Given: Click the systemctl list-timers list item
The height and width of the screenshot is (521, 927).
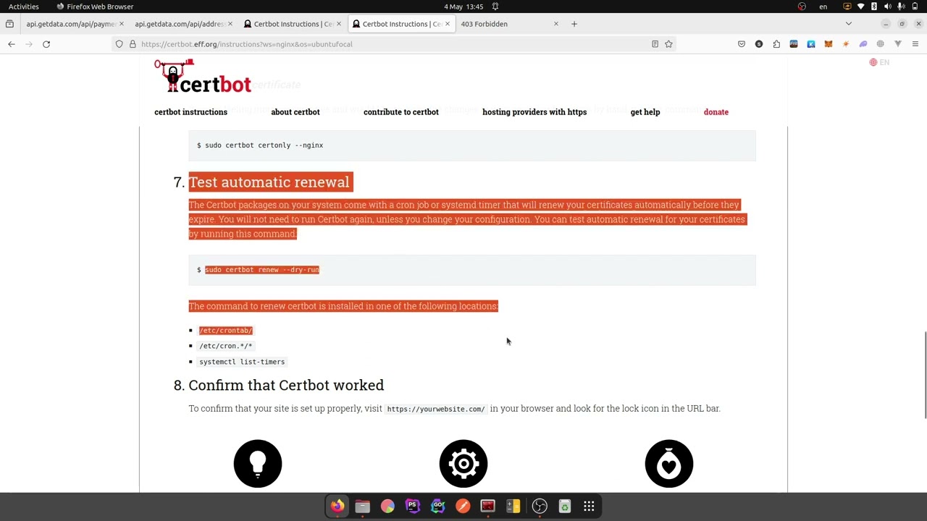Looking at the screenshot, I should 242,362.
